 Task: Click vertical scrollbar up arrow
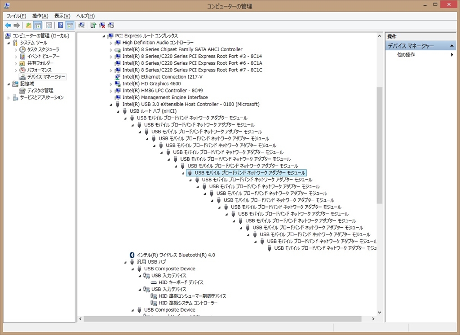pos(379,36)
